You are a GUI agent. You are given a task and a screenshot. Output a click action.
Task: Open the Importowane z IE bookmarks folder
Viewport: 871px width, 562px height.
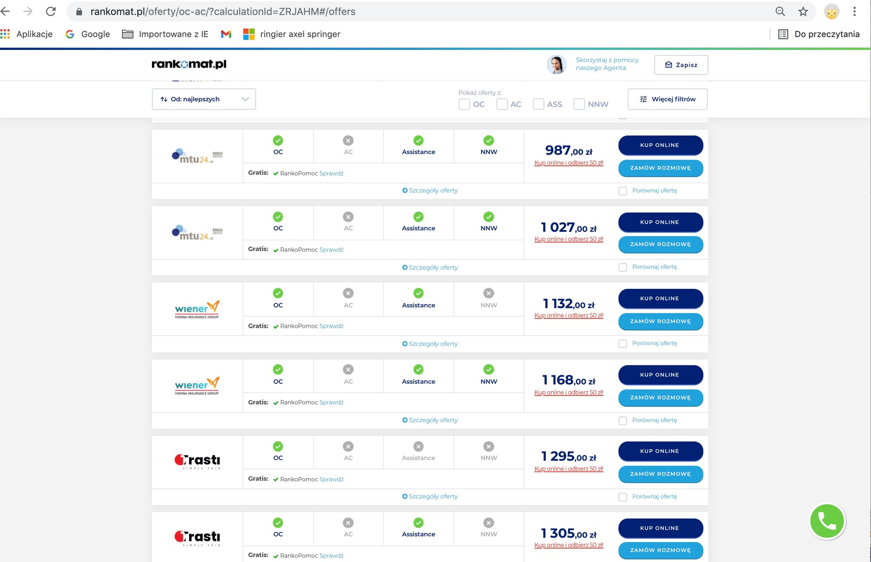[x=165, y=34]
